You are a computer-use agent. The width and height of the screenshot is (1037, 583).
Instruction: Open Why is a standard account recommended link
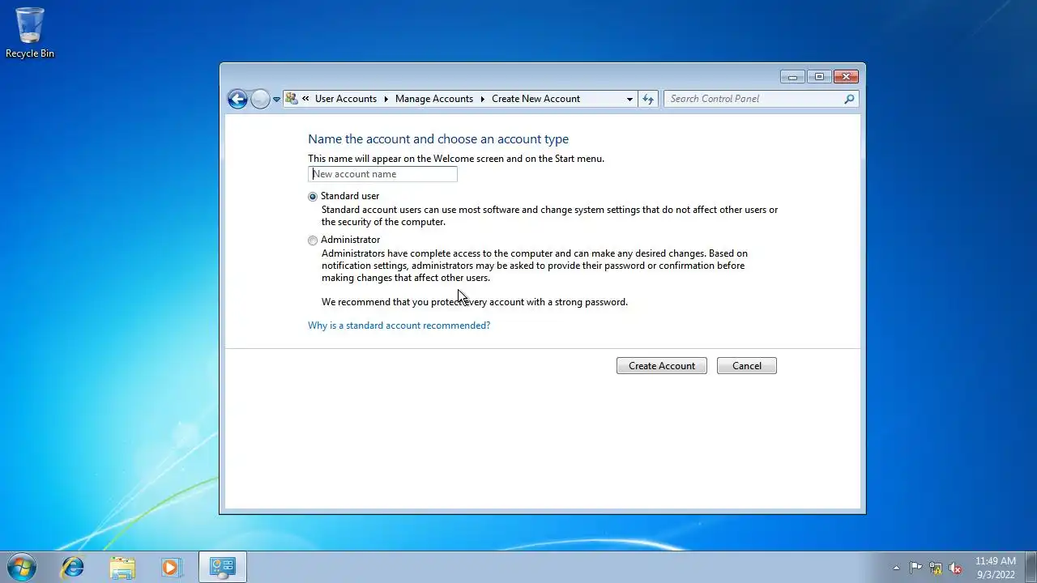[399, 326]
